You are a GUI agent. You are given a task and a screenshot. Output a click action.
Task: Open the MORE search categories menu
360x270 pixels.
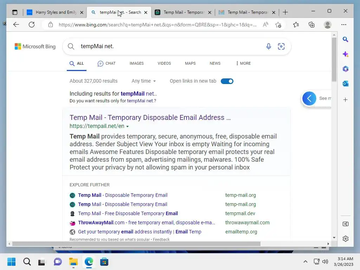tap(243, 63)
